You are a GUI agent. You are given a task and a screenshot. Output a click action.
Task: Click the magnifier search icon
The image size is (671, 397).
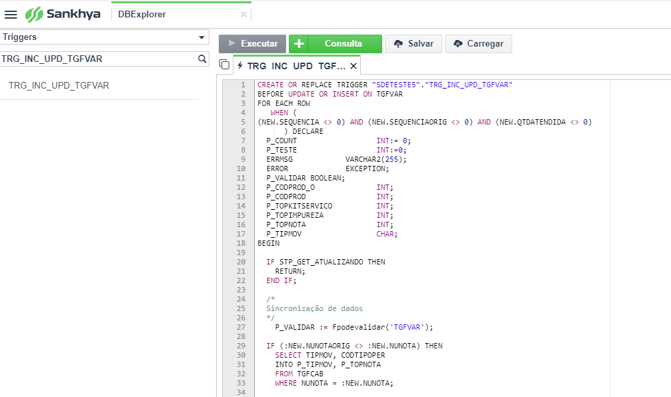pos(202,59)
